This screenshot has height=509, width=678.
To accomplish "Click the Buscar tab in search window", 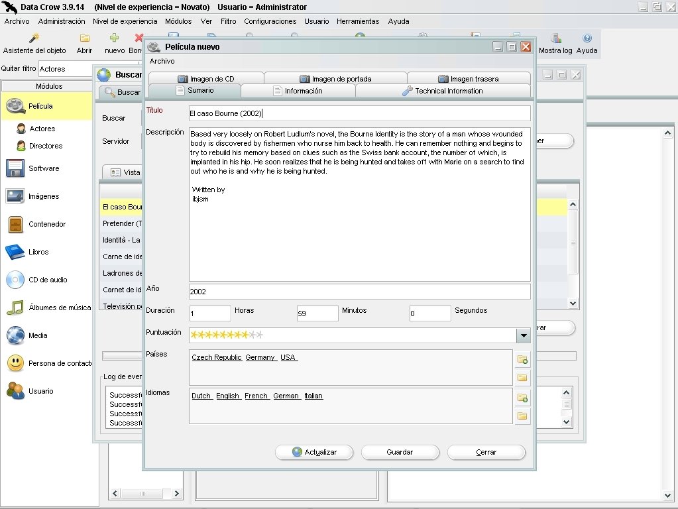I will pos(123,92).
